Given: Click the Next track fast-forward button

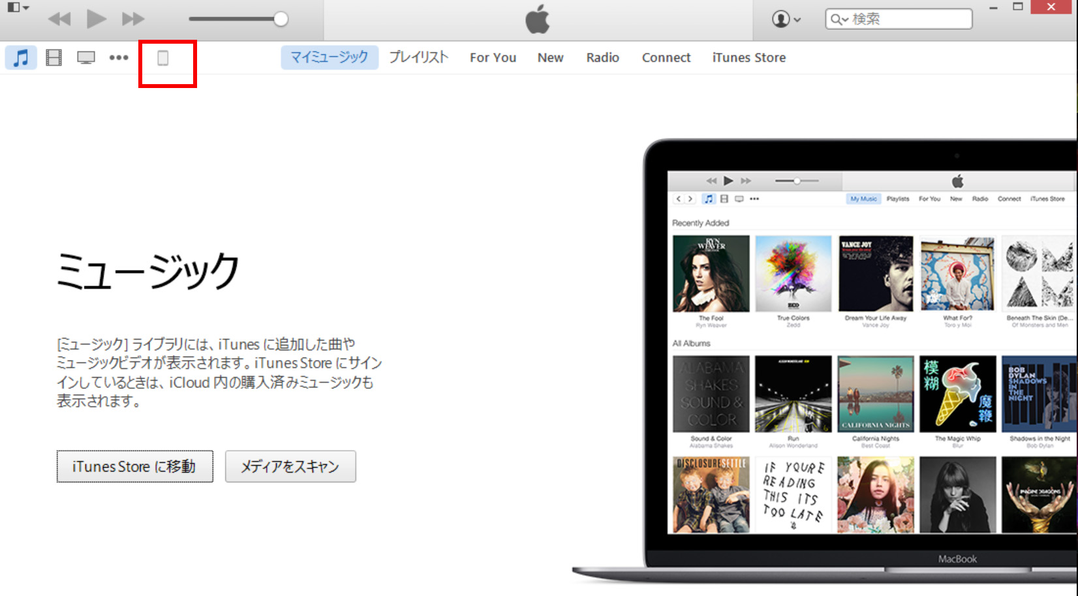Looking at the screenshot, I should (133, 19).
